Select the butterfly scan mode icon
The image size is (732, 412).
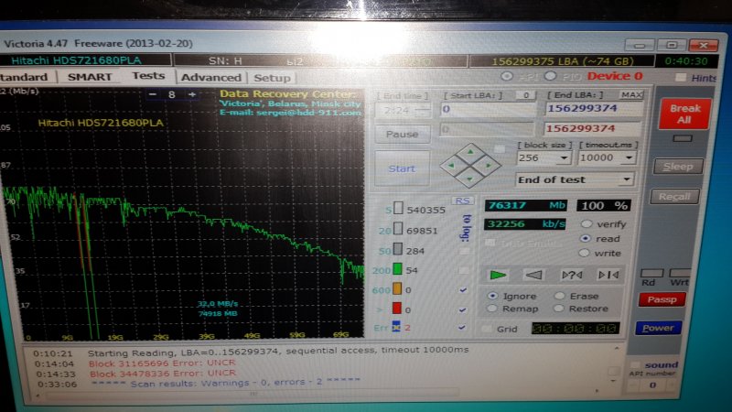coord(607,275)
